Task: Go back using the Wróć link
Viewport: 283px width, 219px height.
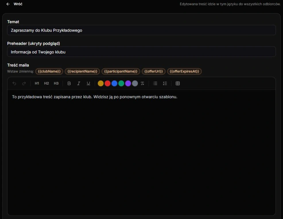Action: pos(18,4)
